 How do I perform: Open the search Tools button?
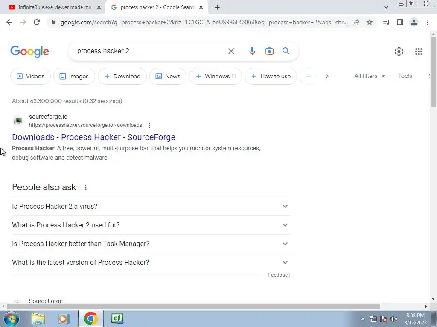[x=405, y=76]
